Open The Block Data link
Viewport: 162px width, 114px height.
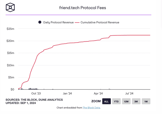pyautogui.click(x=91, y=108)
